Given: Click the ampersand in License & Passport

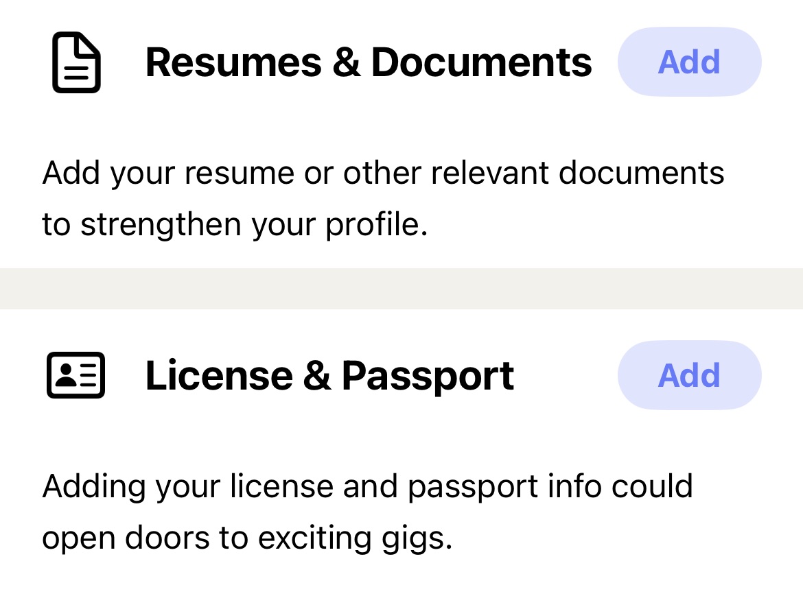Looking at the screenshot, I should [x=317, y=376].
